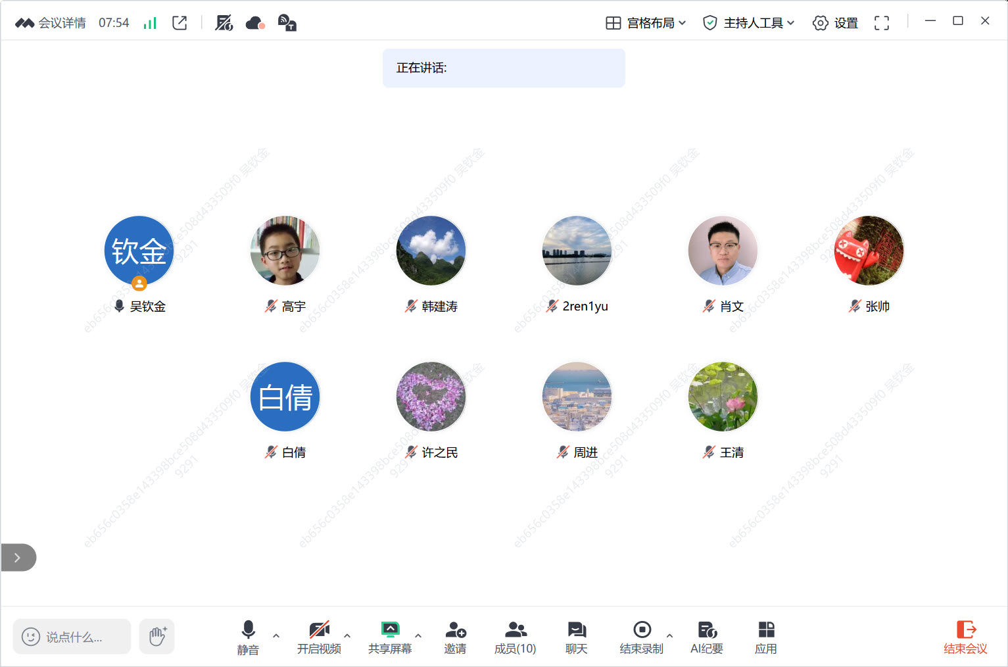Screen dimensions: 1008x667
Task: Open the apps (应用) panel
Action: click(x=765, y=637)
